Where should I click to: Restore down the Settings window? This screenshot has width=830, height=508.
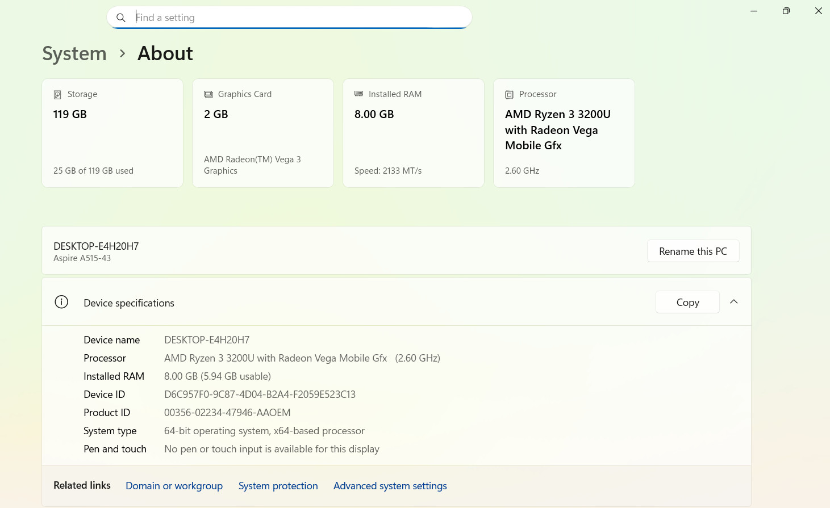coord(786,11)
